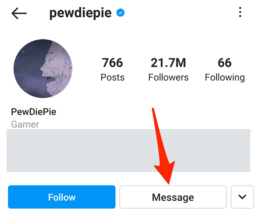Expand the chevron dropdown beside Message

(242, 197)
